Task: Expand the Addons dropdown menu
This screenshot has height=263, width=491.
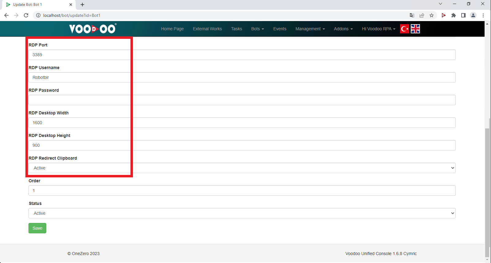Action: point(343,29)
